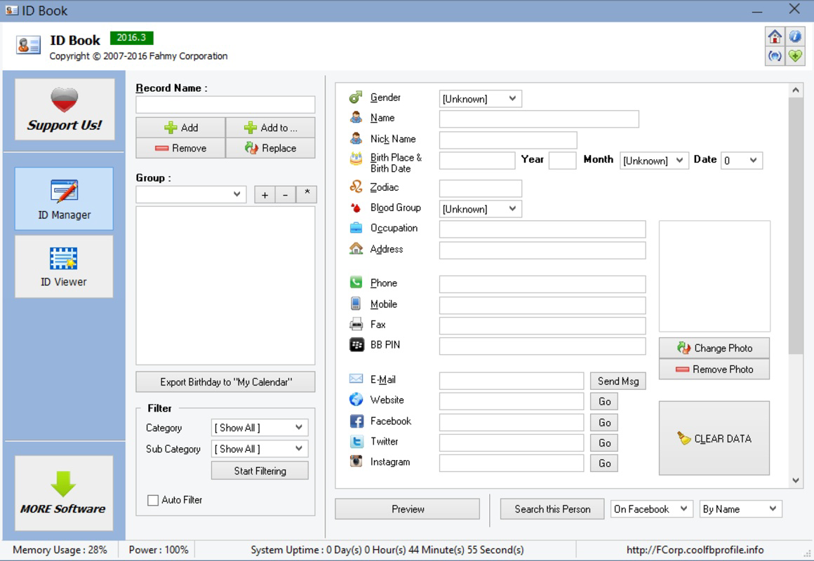The width and height of the screenshot is (814, 561).
Task: Click the CLEAR DATA button
Action: coord(714,438)
